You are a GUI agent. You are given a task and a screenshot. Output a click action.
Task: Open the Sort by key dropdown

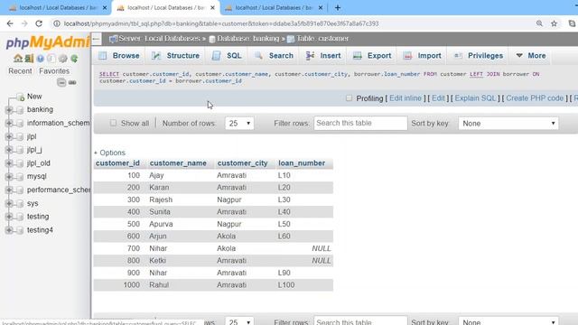(x=508, y=124)
